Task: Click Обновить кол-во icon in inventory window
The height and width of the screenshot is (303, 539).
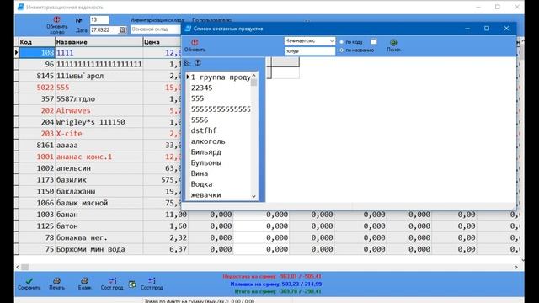Action: click(x=57, y=19)
